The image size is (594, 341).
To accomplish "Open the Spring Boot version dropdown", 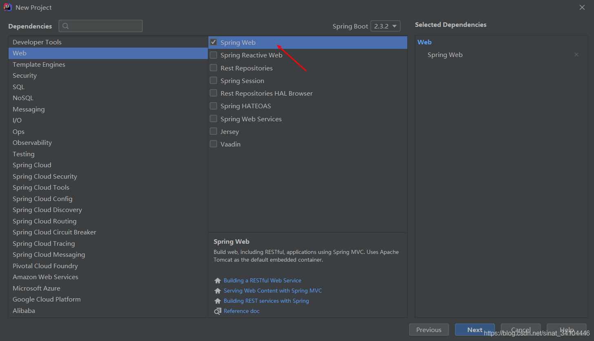I will tap(385, 26).
